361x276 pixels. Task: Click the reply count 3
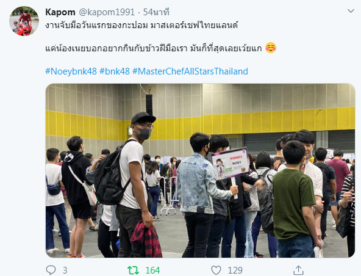tap(65, 271)
